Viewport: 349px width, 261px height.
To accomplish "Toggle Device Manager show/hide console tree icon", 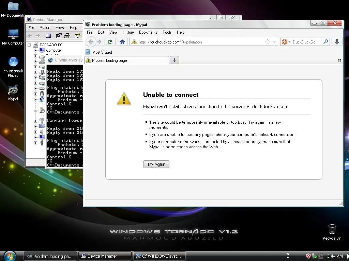I will 48,35.
